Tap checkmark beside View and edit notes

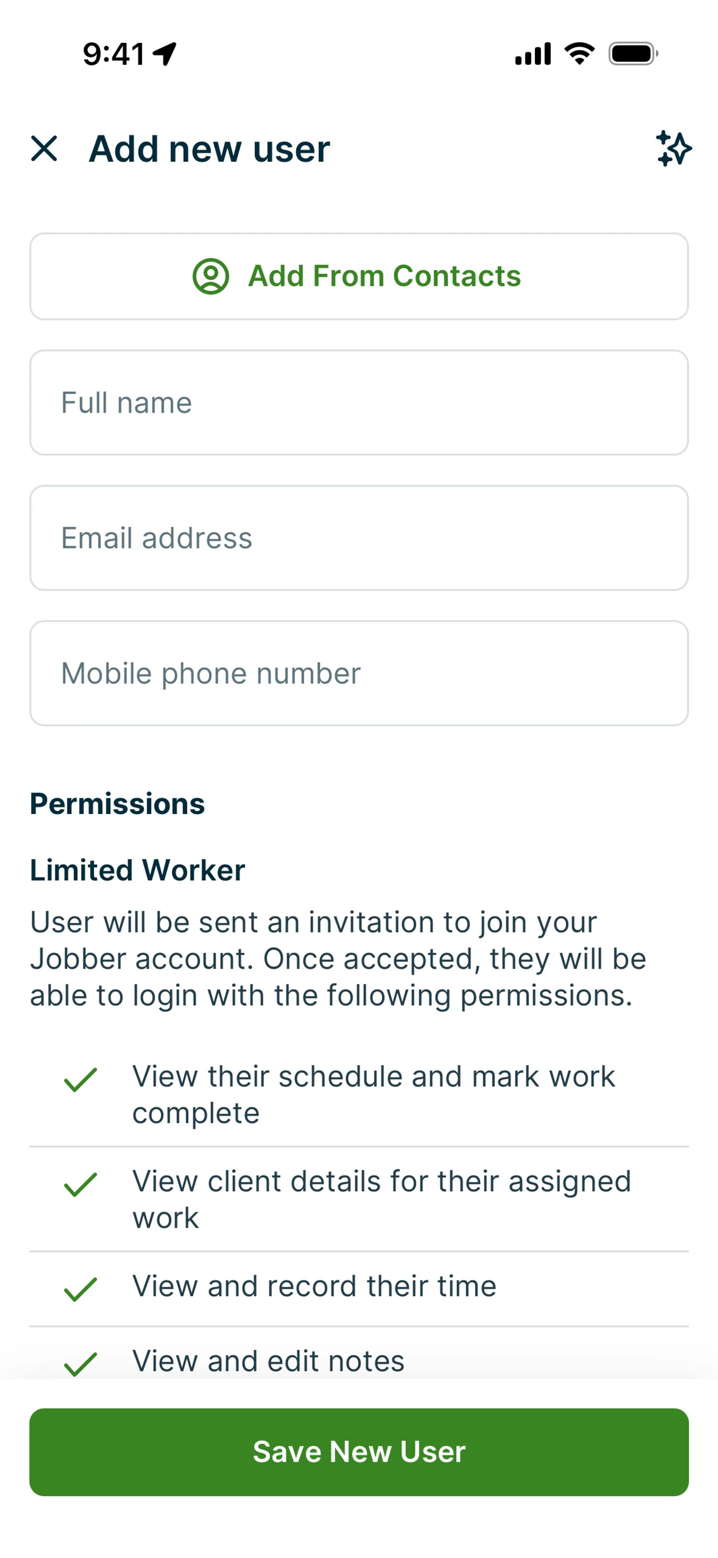tap(80, 1363)
